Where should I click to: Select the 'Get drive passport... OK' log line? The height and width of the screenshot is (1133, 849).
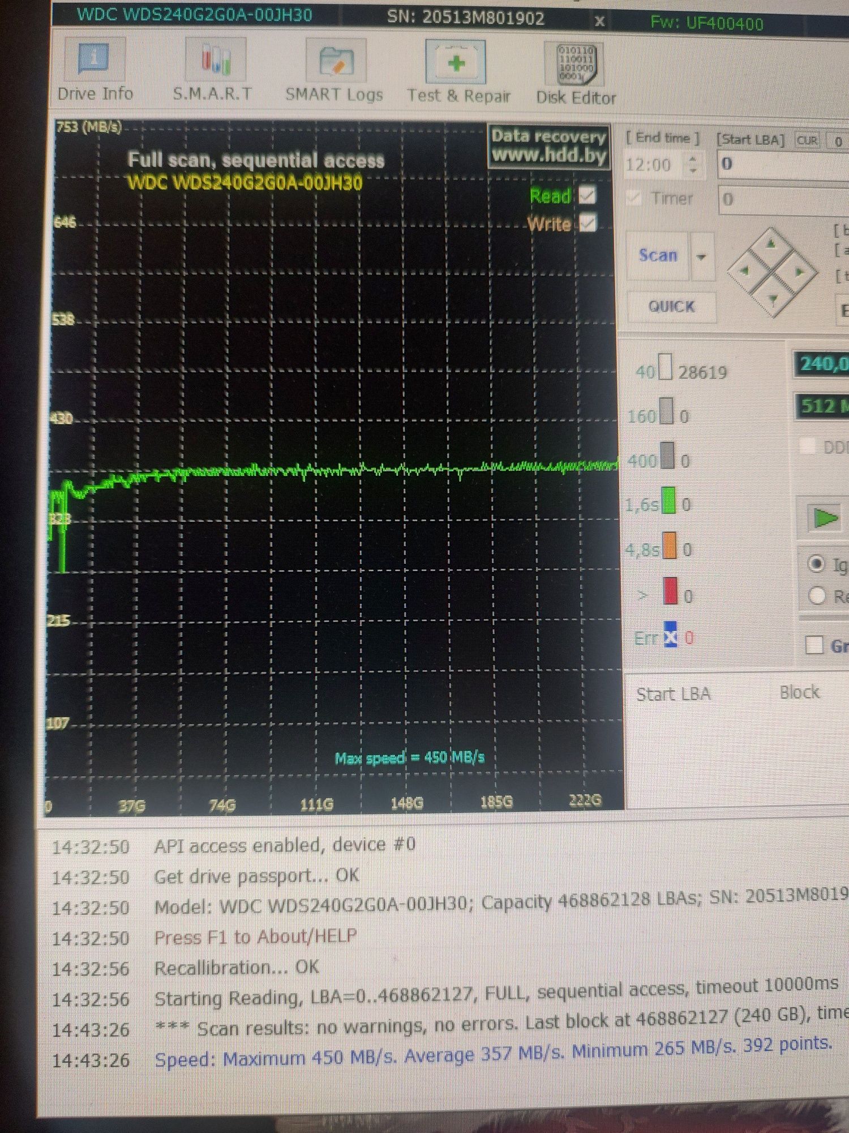(256, 876)
